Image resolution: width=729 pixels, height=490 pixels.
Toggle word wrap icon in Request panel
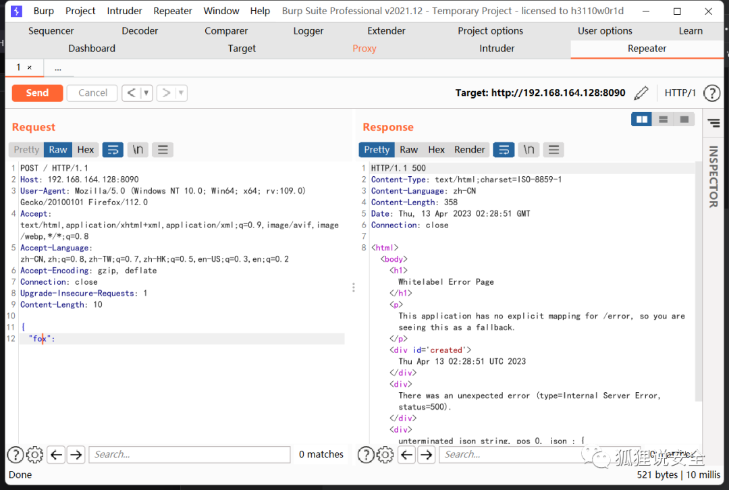tap(113, 150)
